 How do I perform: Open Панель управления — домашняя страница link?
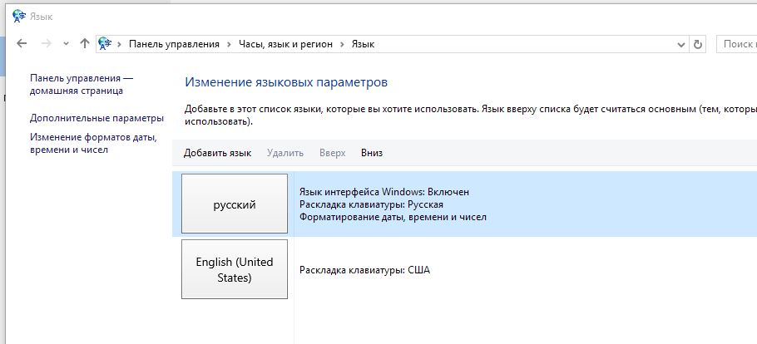tap(82, 85)
